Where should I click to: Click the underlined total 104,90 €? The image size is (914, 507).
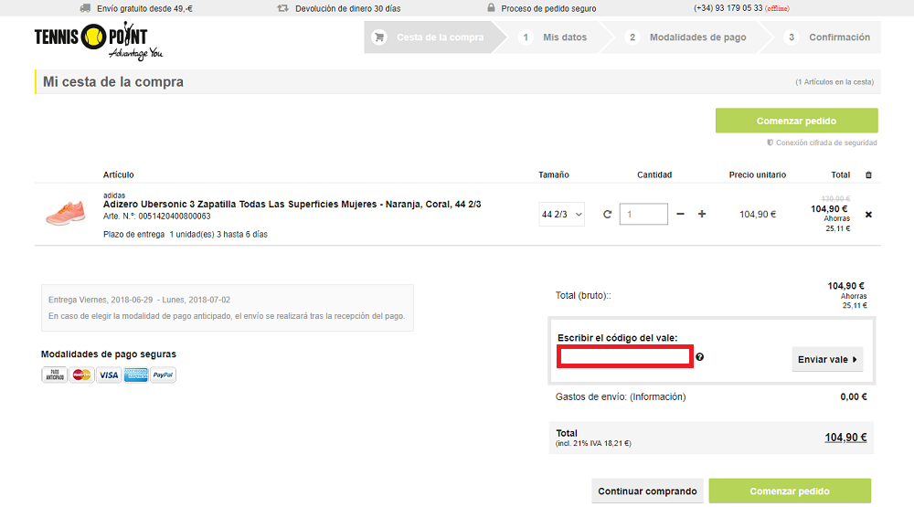coord(845,438)
